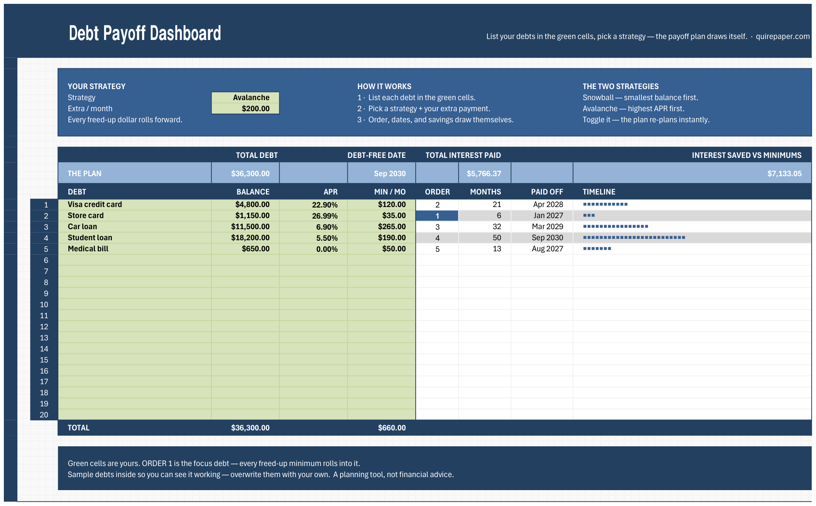Screen dimensions: 816x506
Task: Click the 6.90% APR cell
Action: (x=314, y=227)
